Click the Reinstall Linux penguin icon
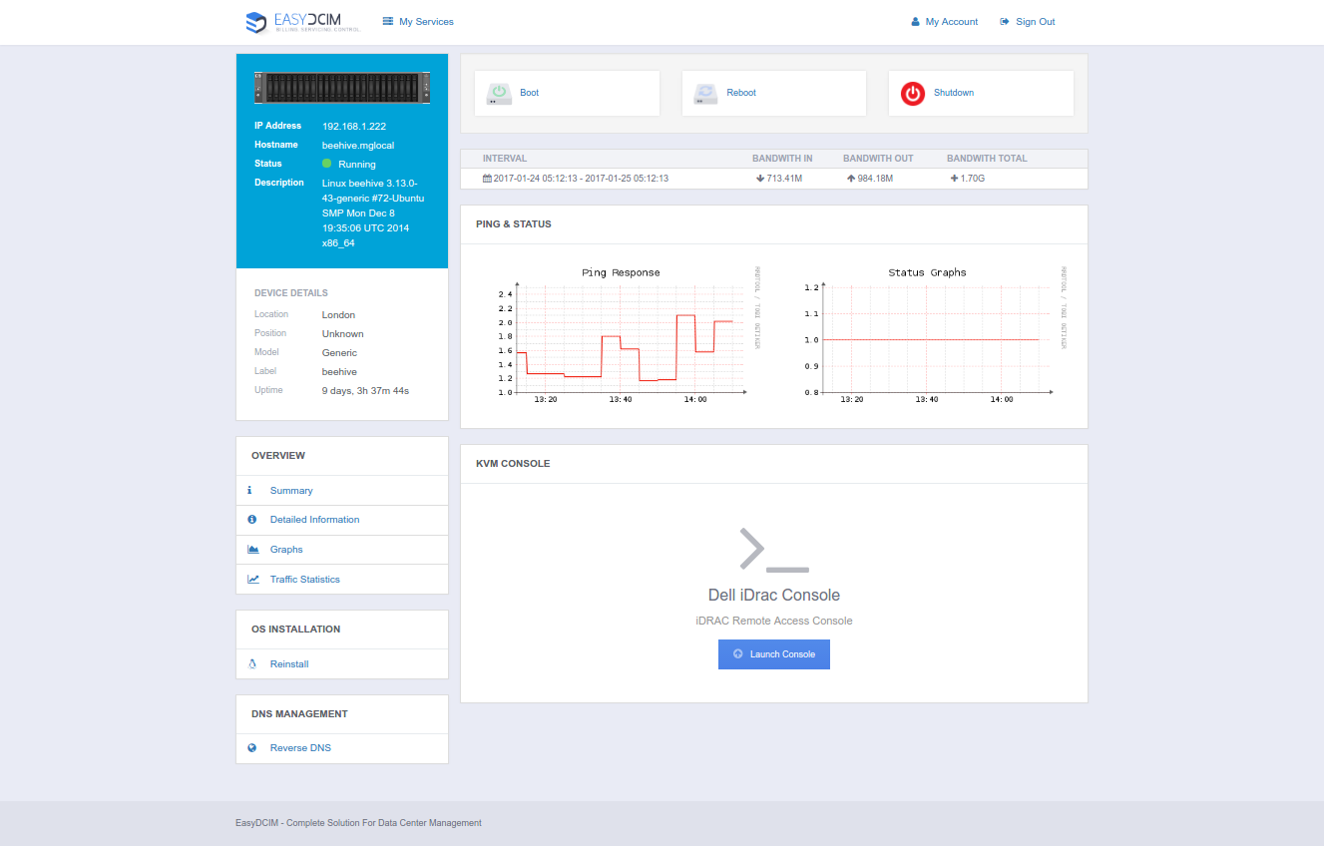The height and width of the screenshot is (846, 1324). click(252, 664)
